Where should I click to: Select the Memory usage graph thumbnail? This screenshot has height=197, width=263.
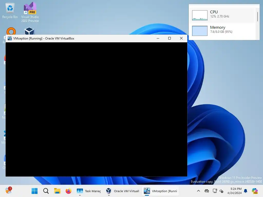click(200, 31)
